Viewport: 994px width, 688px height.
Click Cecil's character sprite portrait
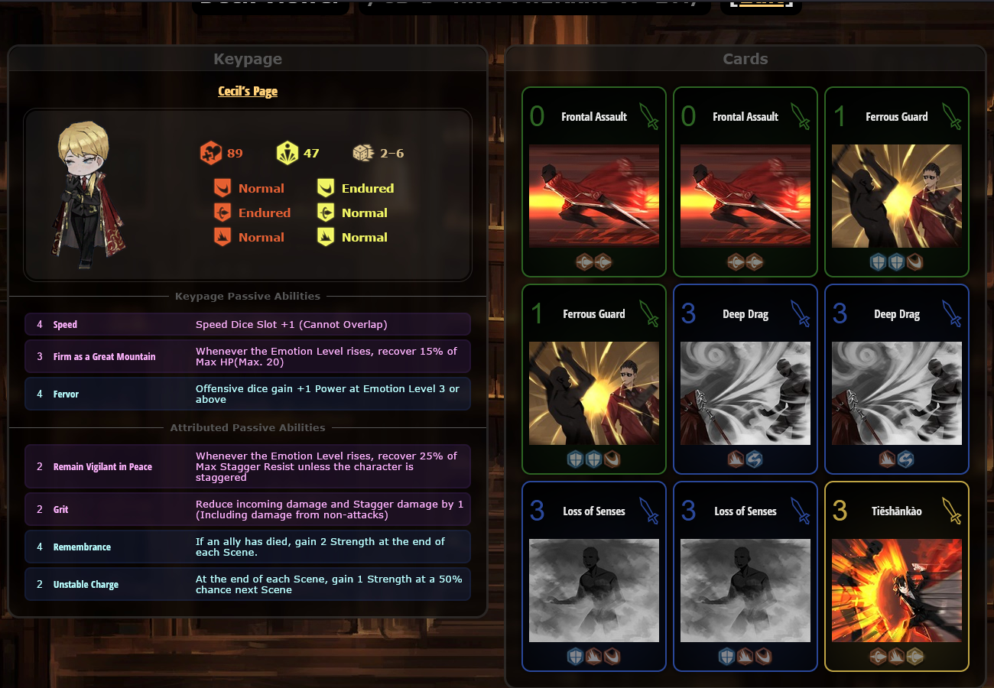click(86, 194)
